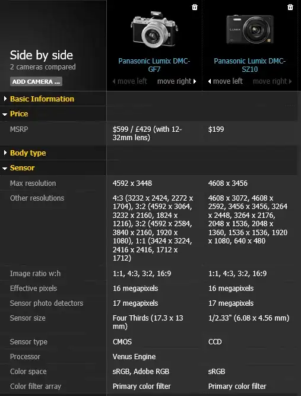The image size is (301, 396).
Task: Select the Processor row label
Action: 25,357
